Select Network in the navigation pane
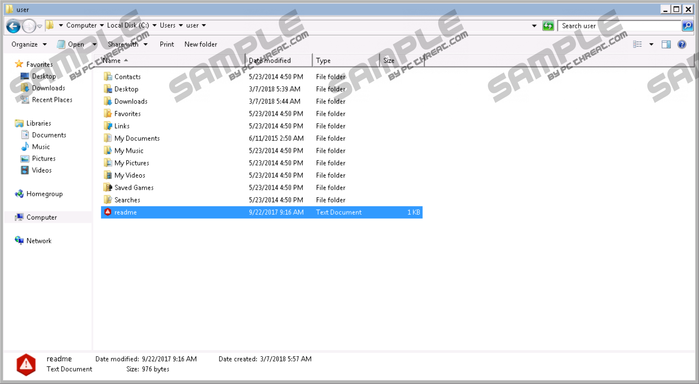The width and height of the screenshot is (699, 384). 39,241
